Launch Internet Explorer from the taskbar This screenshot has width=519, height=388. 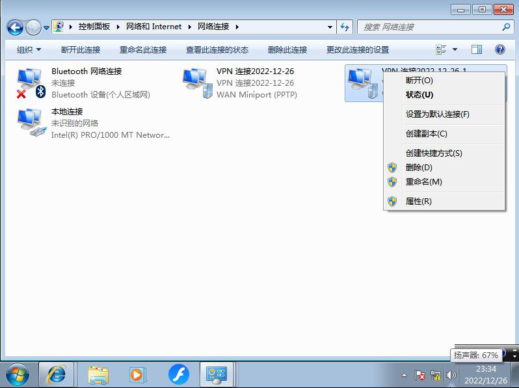57,375
